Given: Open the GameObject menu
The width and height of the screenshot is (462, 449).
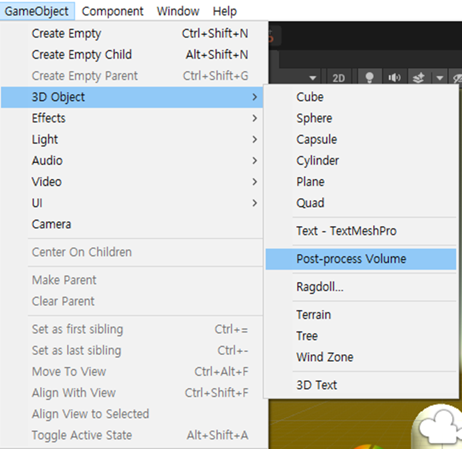Looking at the screenshot, I should [37, 11].
